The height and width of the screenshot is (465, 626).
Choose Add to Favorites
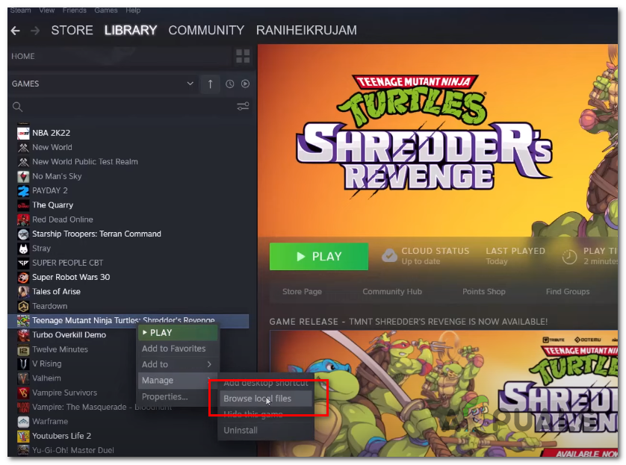tap(178, 349)
